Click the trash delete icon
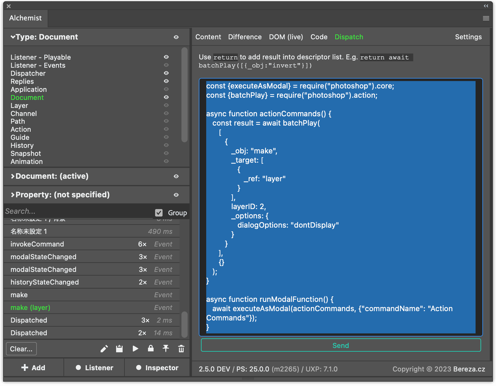The height and width of the screenshot is (386, 496). (x=181, y=349)
